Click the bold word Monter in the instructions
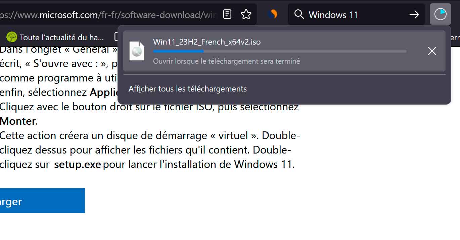This screenshot has width=460, height=240. pyautogui.click(x=18, y=121)
